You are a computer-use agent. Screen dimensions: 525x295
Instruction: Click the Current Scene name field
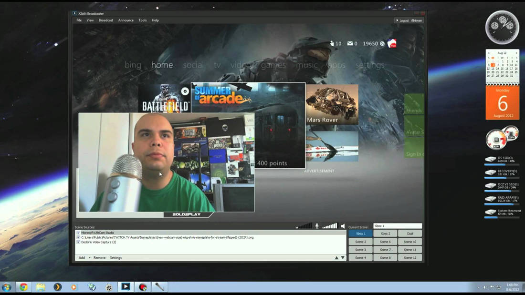coord(398,226)
